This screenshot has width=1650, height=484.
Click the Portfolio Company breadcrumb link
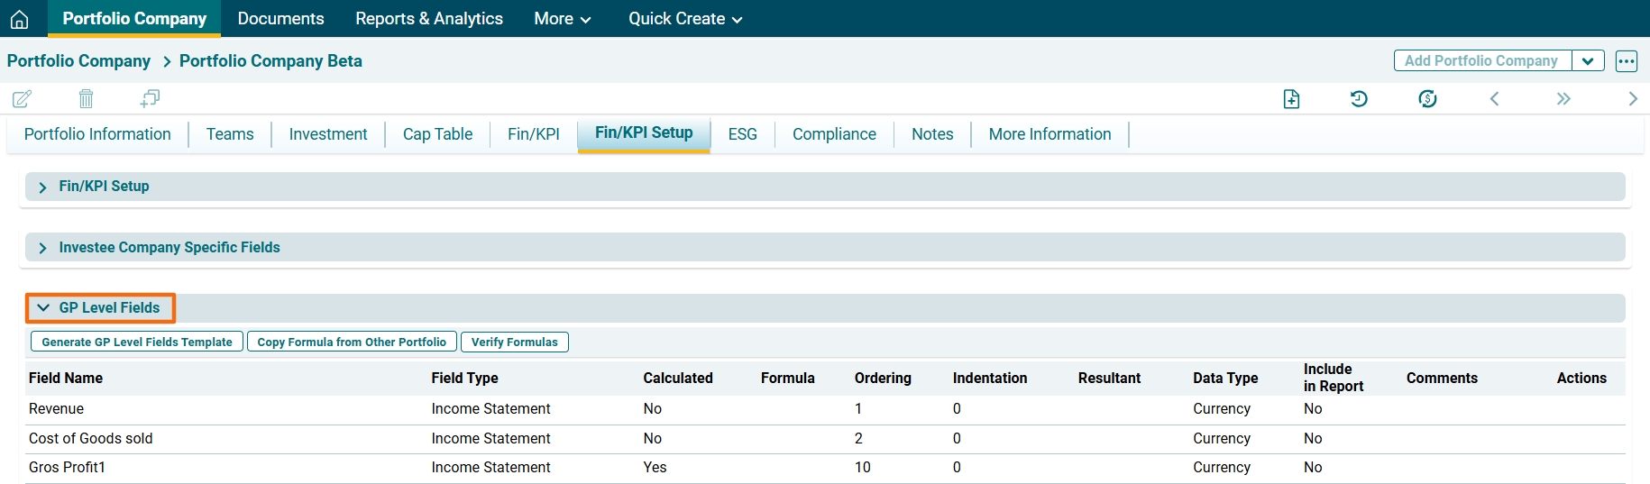(78, 61)
